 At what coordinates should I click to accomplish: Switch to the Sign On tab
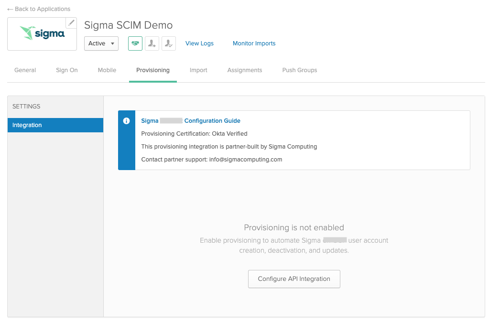click(67, 70)
